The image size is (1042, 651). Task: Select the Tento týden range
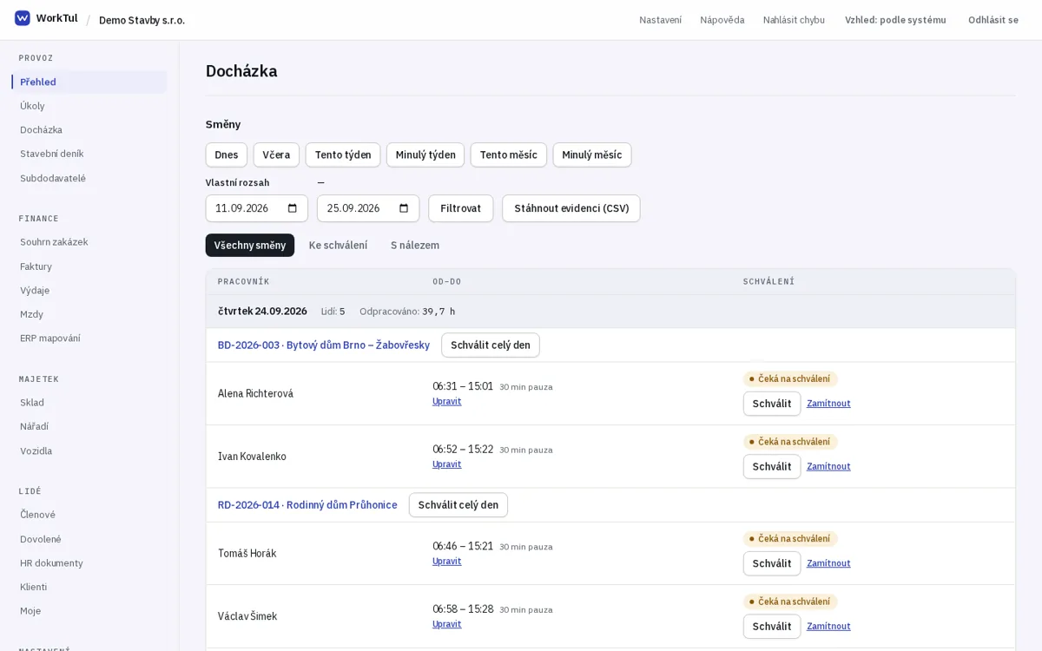click(x=343, y=155)
